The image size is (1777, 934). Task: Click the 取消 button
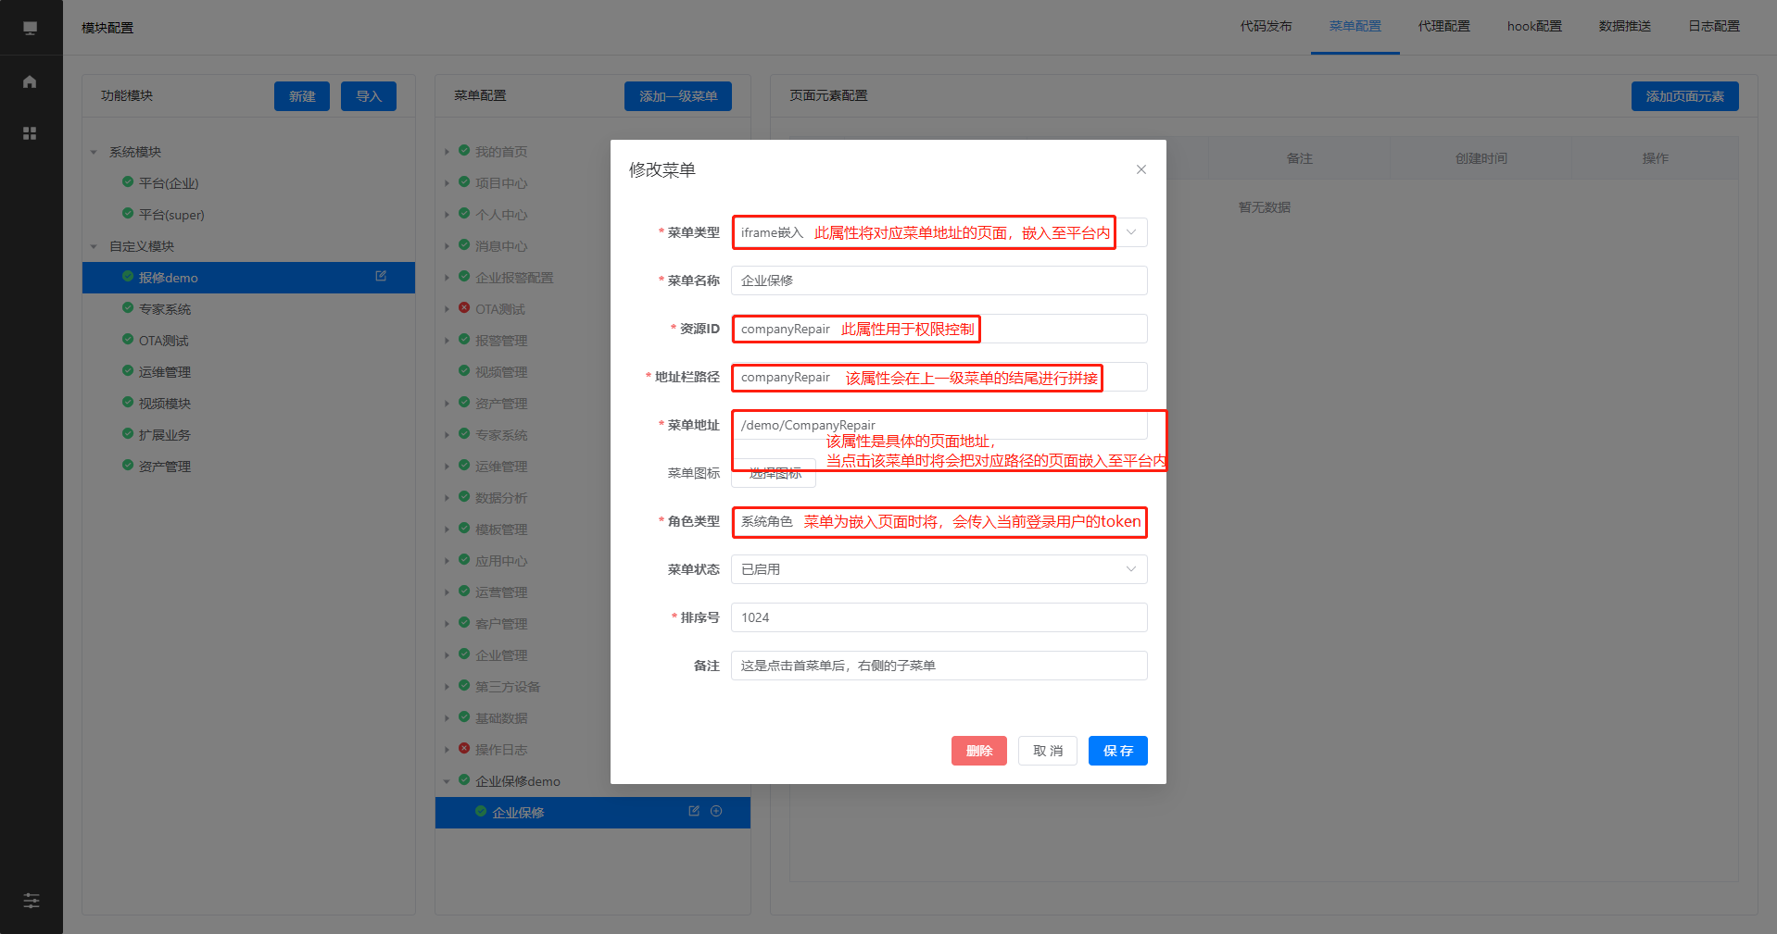click(1047, 751)
